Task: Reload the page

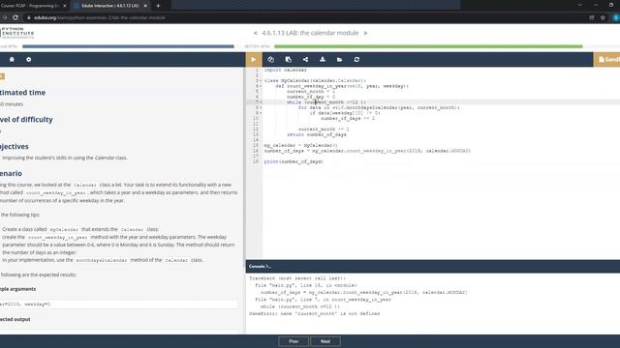Action: [x=15, y=17]
